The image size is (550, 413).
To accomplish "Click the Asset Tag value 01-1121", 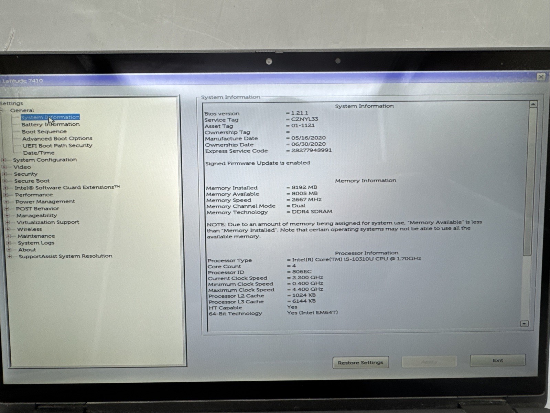I will point(303,125).
